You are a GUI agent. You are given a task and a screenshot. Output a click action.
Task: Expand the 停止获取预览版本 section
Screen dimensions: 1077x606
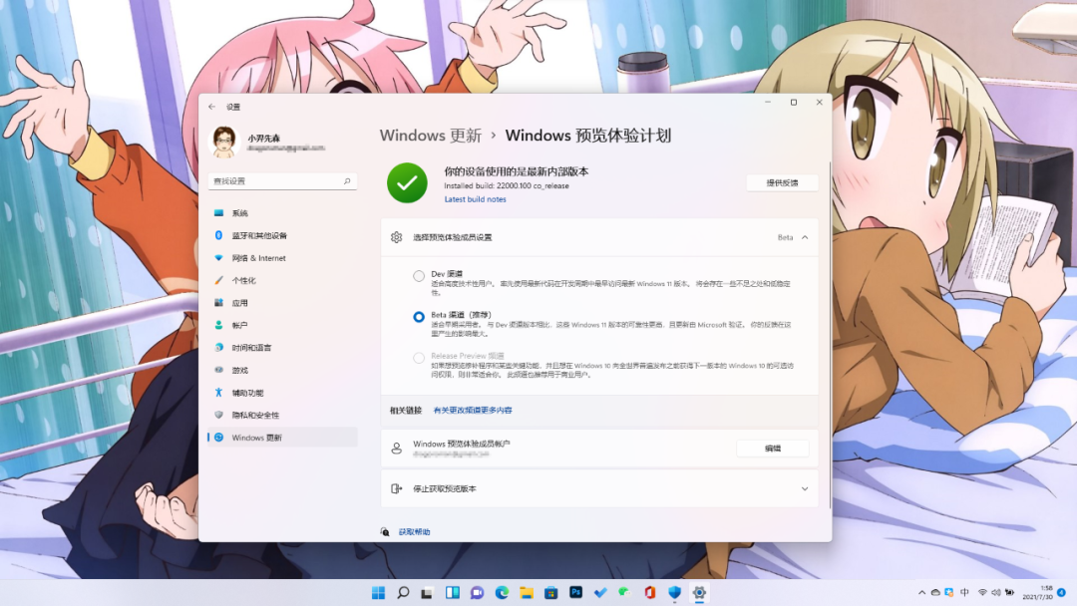(x=805, y=488)
